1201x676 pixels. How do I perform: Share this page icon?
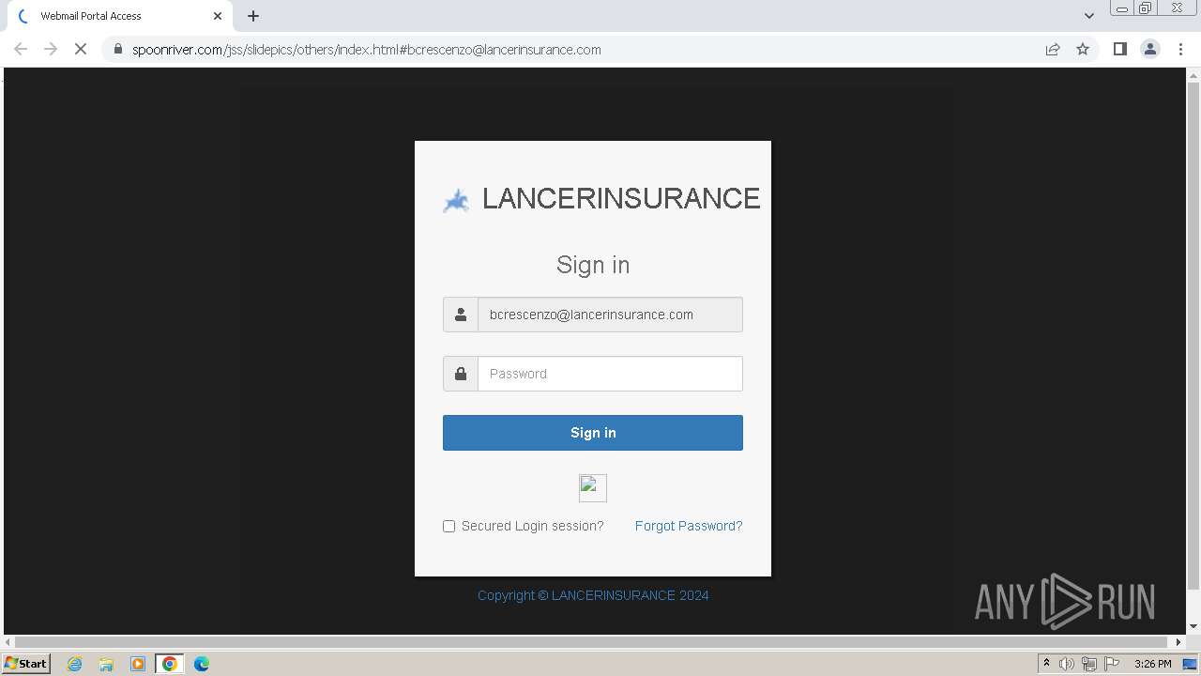(1053, 50)
